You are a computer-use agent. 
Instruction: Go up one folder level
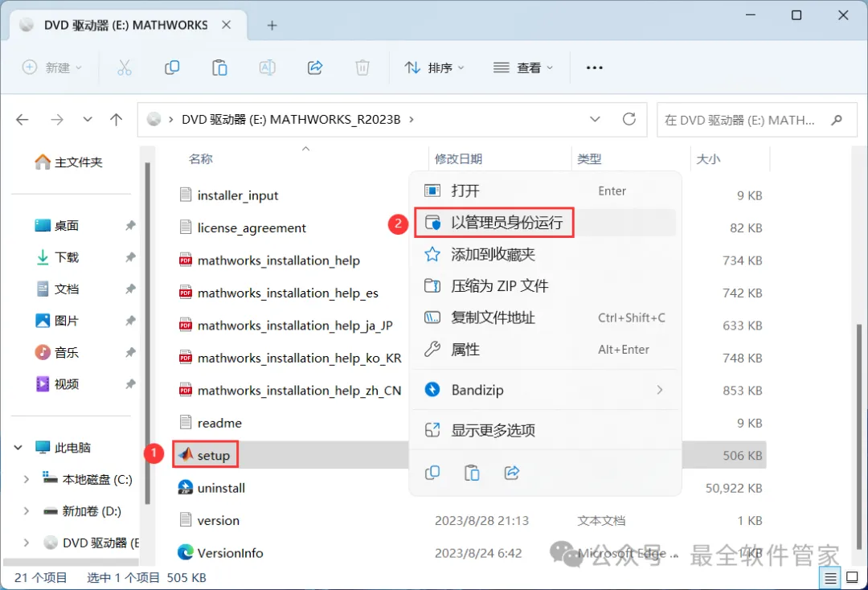pos(117,120)
